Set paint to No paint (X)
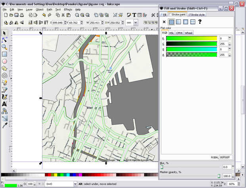The width and height of the screenshot is (246, 188). pos(164,22)
